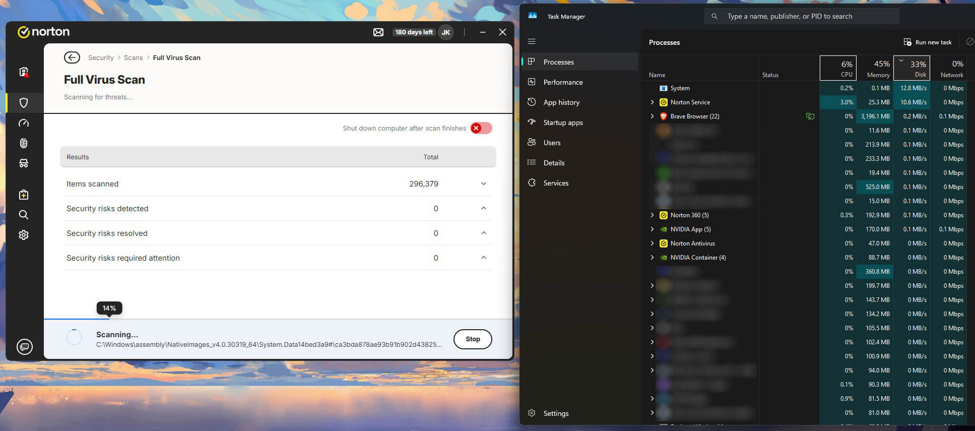Screen dimensions: 975x431
Task: Open the Identity spy icon in Norton sidebar
Action: 24,163
